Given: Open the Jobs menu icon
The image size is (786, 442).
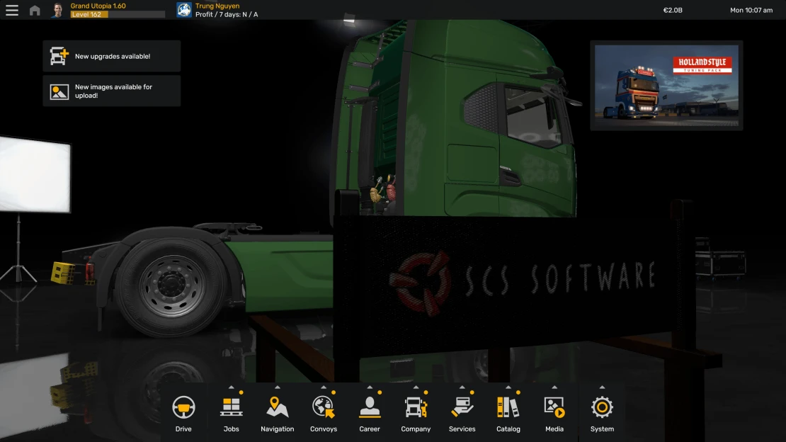Looking at the screenshot, I should click(231, 407).
